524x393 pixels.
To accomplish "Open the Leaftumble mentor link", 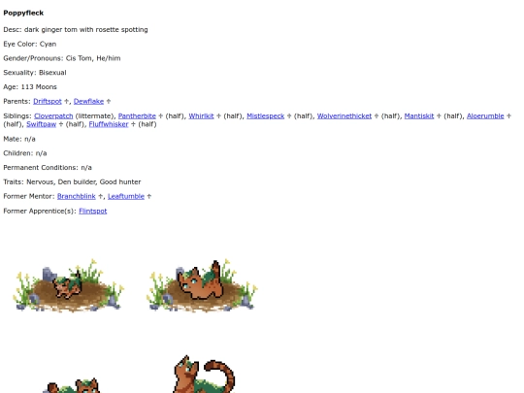I will click(x=126, y=196).
